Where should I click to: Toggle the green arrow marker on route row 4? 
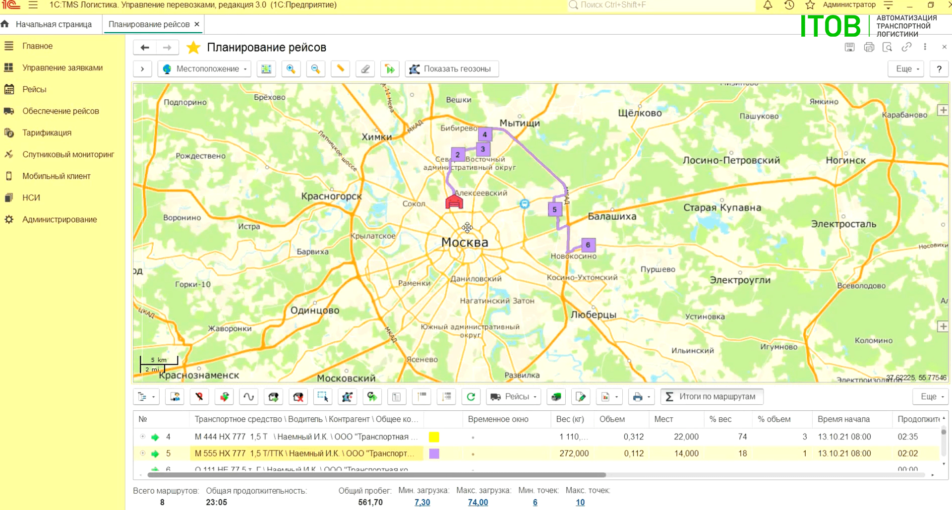pos(155,437)
